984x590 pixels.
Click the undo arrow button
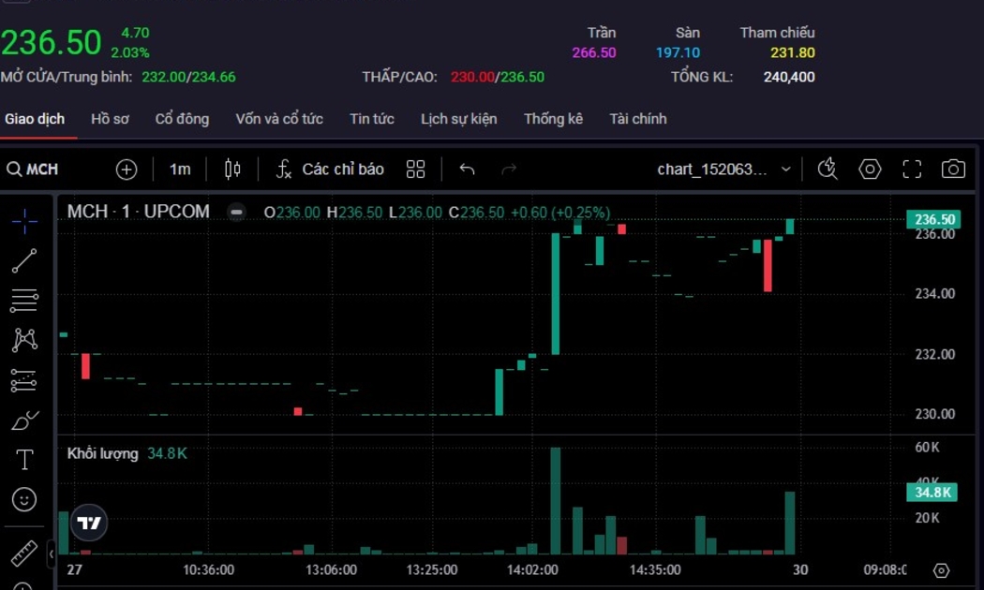click(x=467, y=170)
